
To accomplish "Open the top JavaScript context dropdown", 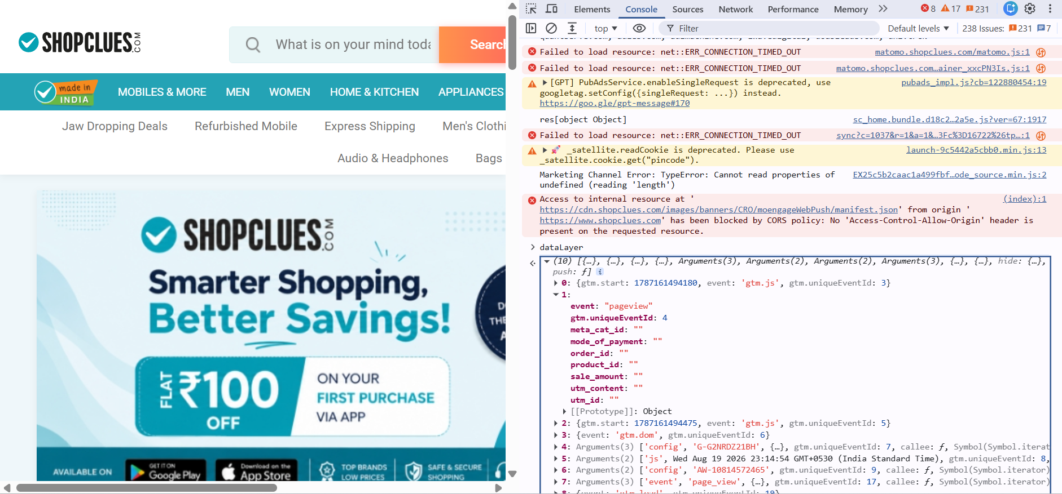I will [x=605, y=28].
